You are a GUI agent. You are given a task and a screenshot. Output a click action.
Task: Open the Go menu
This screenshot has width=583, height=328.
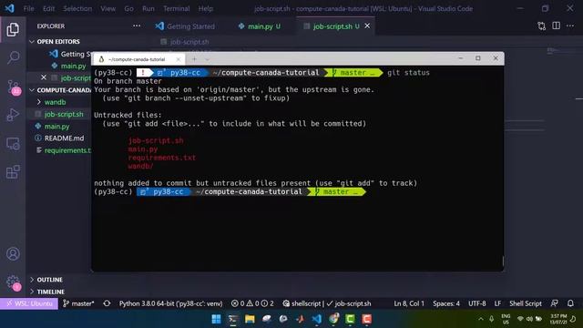(x=128, y=8)
